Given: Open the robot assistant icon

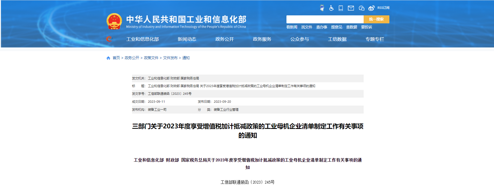Looking at the screenshot, I should click(322, 8).
